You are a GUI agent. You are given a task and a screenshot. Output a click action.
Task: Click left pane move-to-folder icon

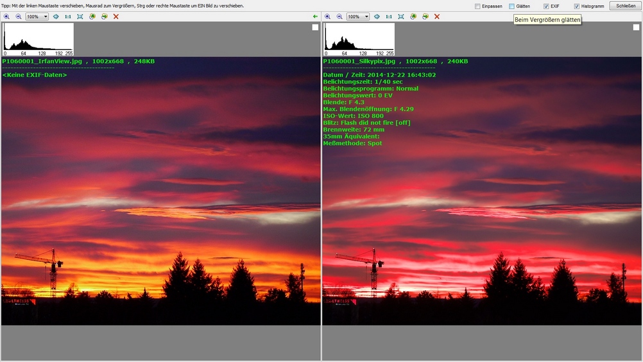point(104,17)
